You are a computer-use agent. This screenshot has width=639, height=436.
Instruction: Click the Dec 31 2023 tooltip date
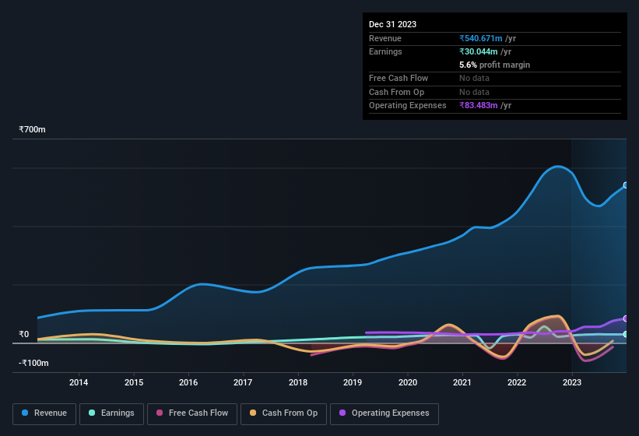[392, 24]
